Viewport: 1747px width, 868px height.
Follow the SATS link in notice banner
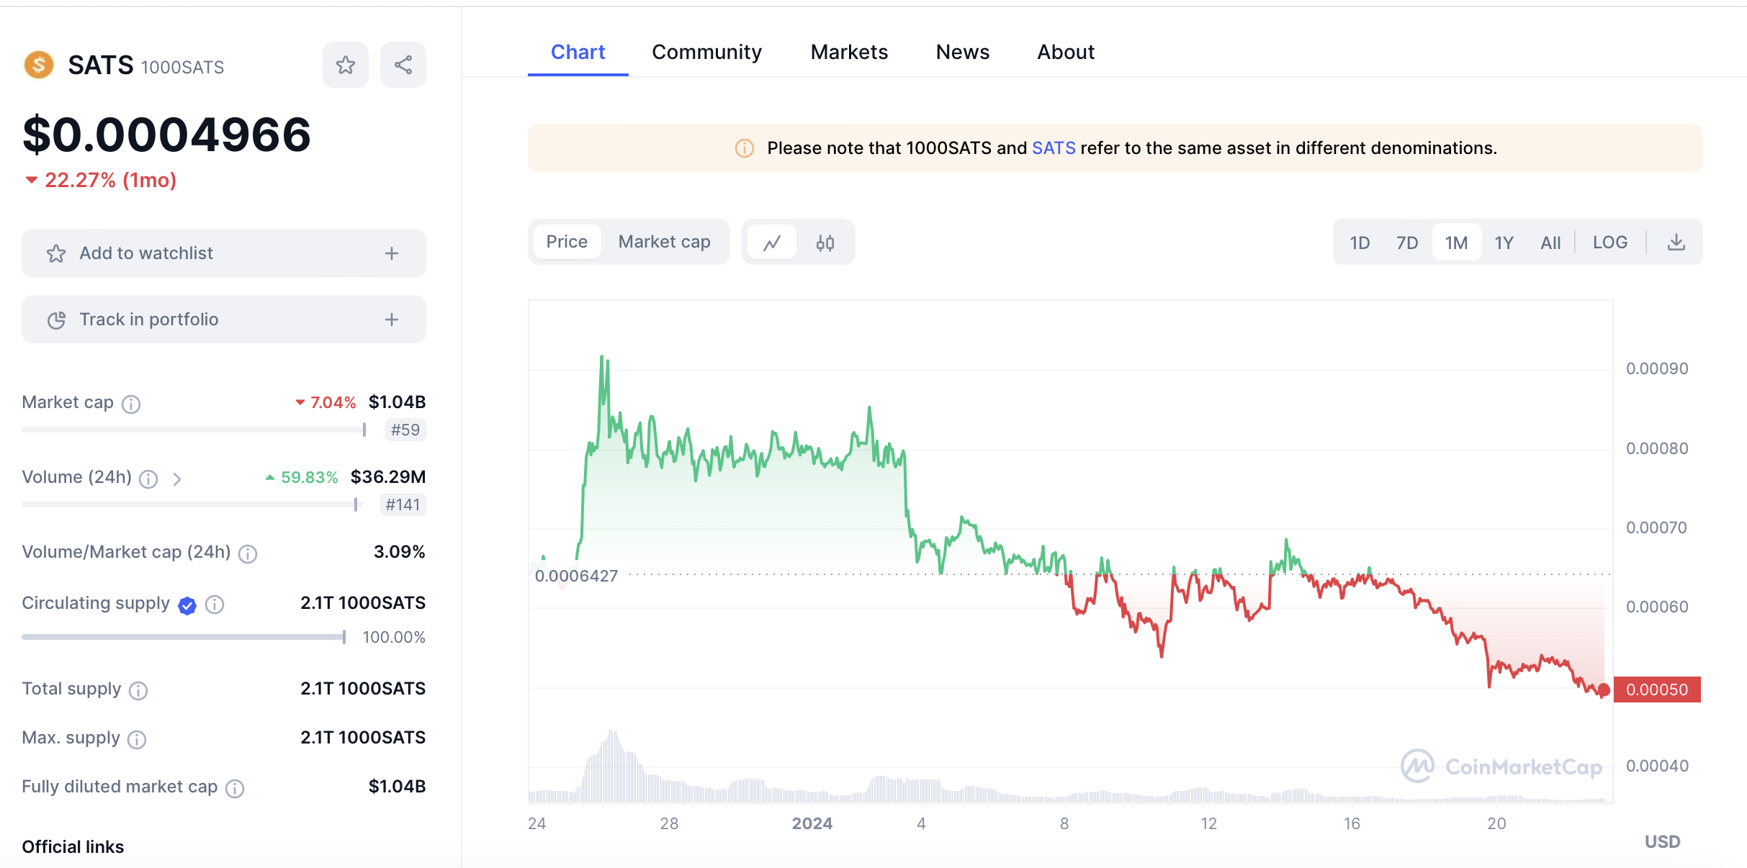pos(1054,148)
